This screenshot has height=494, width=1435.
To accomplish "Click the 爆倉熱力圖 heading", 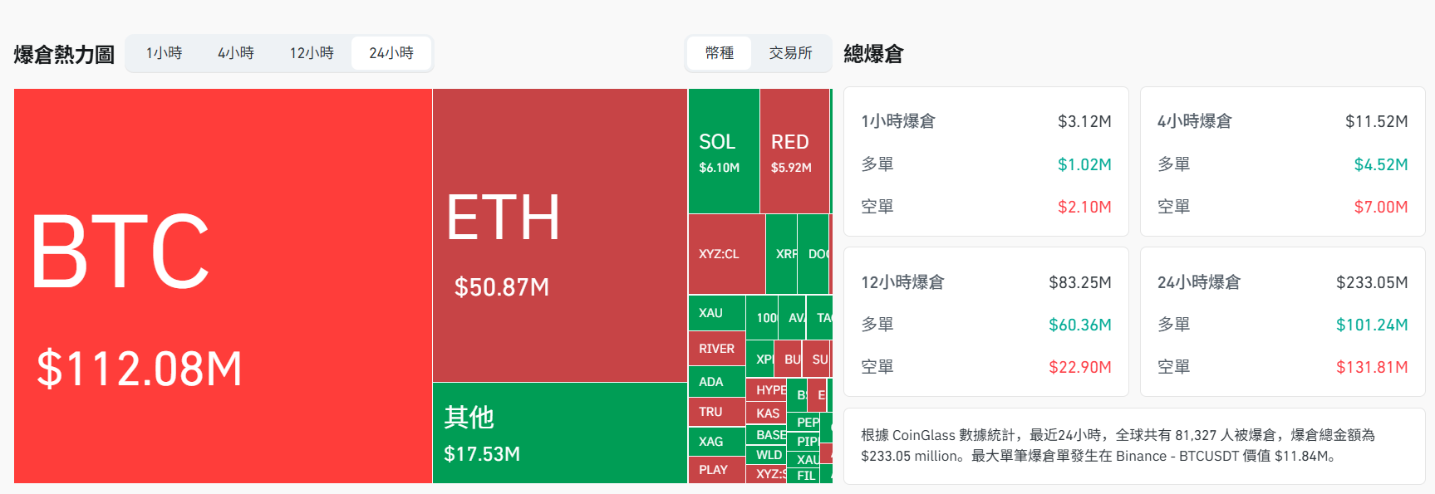I will click(64, 55).
